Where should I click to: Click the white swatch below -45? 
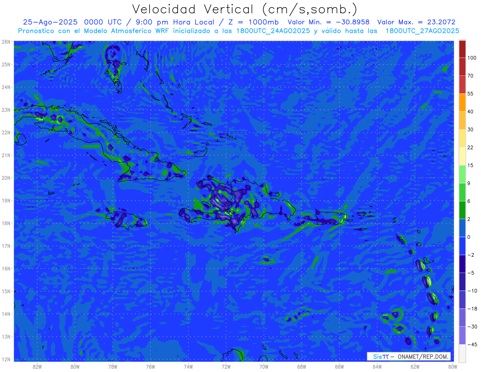coord(462,353)
